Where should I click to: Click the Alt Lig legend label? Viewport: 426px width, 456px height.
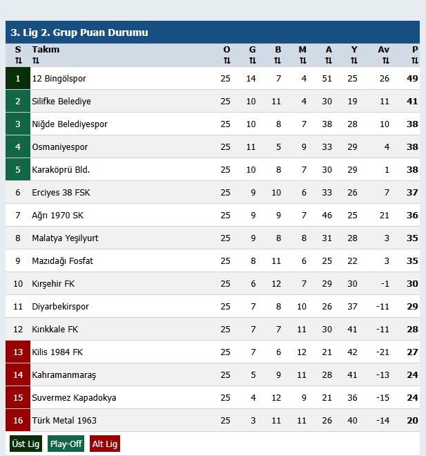click(105, 444)
